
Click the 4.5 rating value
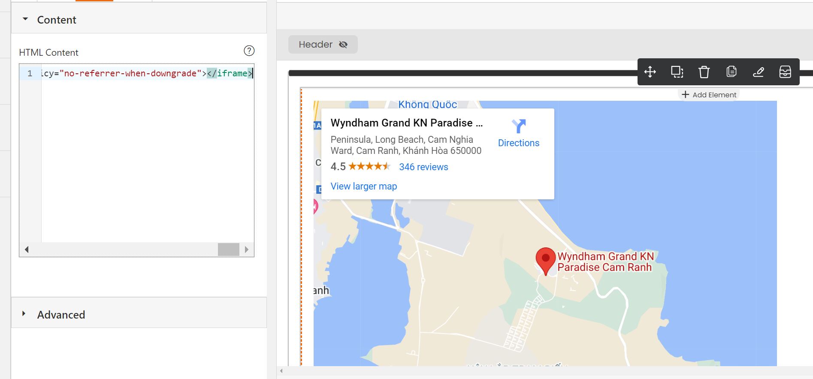click(338, 167)
